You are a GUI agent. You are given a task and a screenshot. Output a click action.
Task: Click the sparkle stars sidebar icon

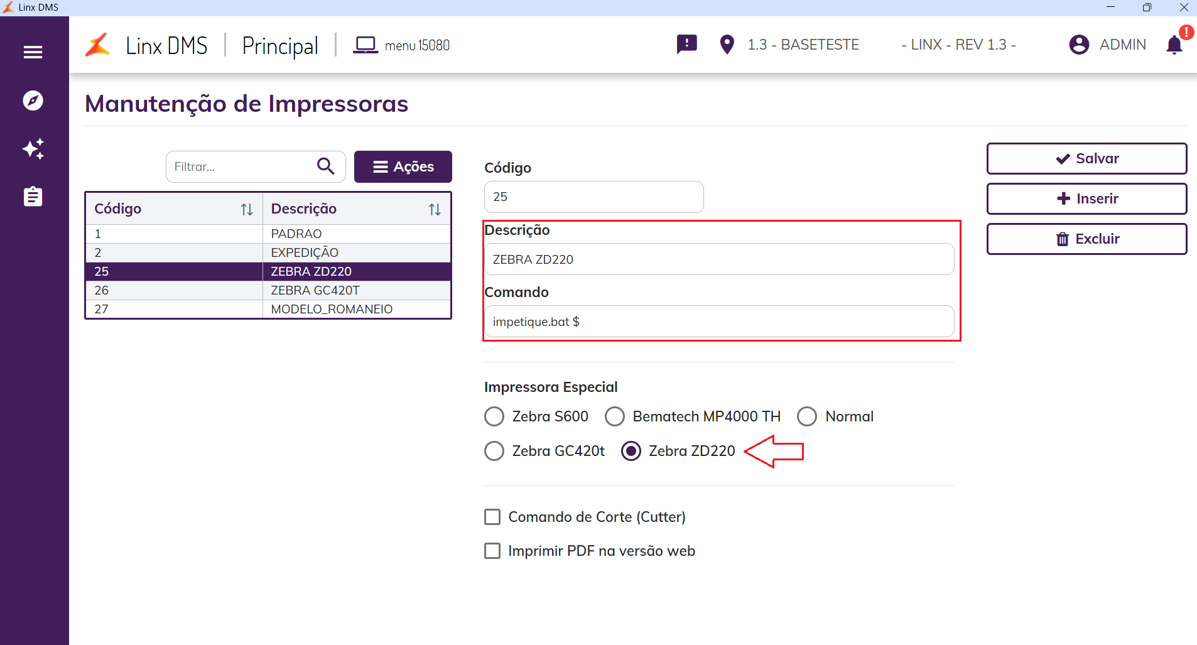click(33, 149)
